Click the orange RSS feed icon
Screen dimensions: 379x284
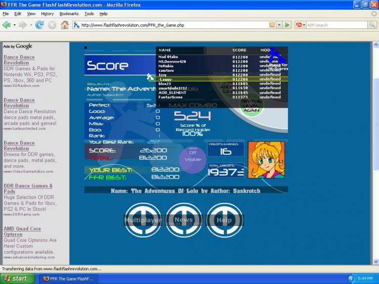click(x=272, y=25)
